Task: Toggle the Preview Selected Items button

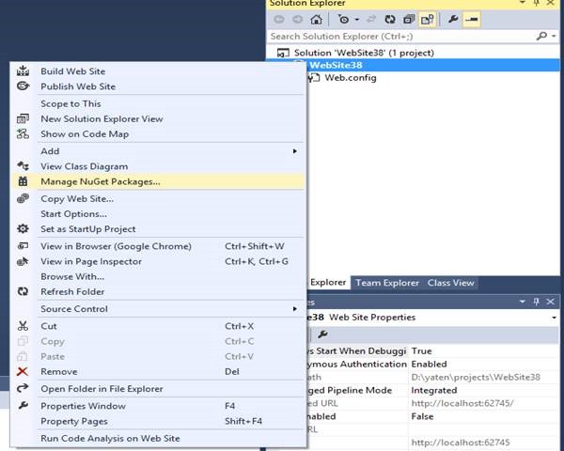Action: point(472,20)
